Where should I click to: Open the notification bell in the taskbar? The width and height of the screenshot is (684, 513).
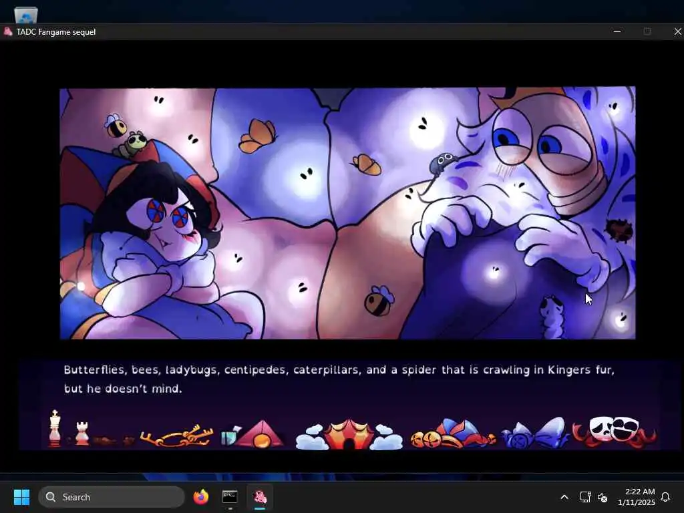tap(665, 497)
